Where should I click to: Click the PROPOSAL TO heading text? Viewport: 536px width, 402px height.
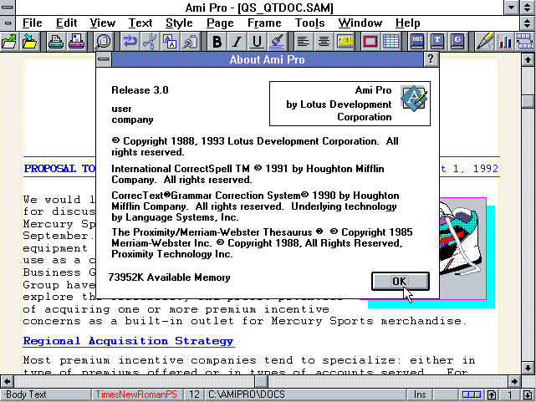point(59,169)
